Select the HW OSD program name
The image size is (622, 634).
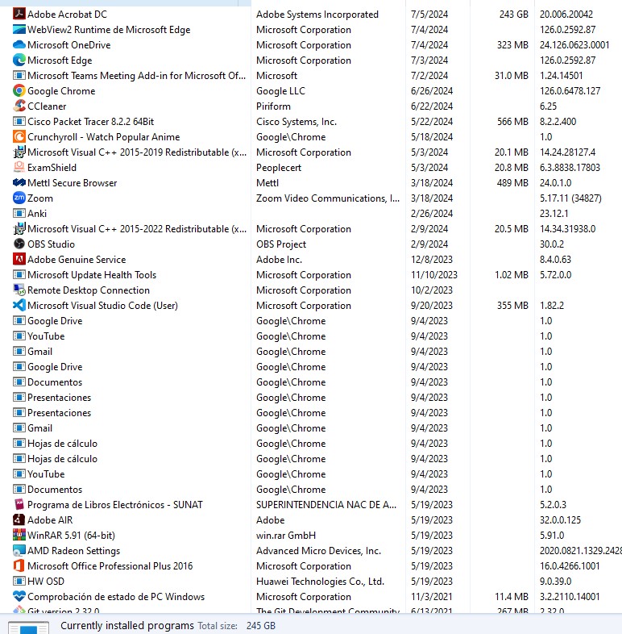tap(46, 582)
